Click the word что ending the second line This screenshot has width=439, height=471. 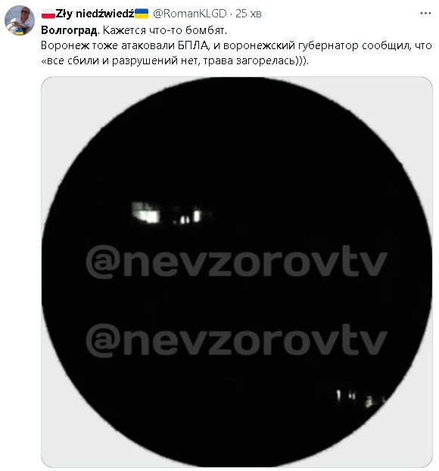click(423, 45)
